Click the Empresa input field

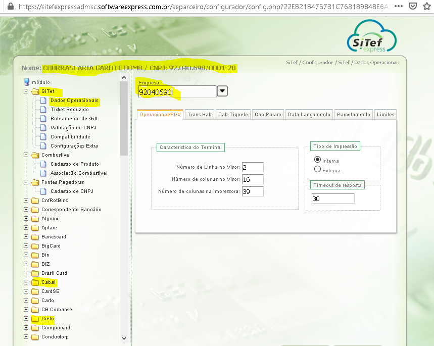pos(177,91)
